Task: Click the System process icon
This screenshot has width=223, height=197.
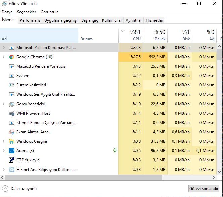Action: tap(12, 76)
